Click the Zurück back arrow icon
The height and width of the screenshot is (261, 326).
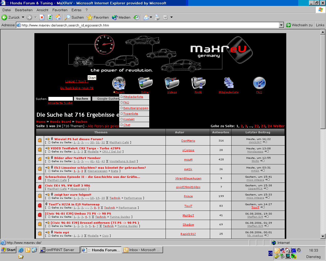pyautogui.click(x=4, y=17)
